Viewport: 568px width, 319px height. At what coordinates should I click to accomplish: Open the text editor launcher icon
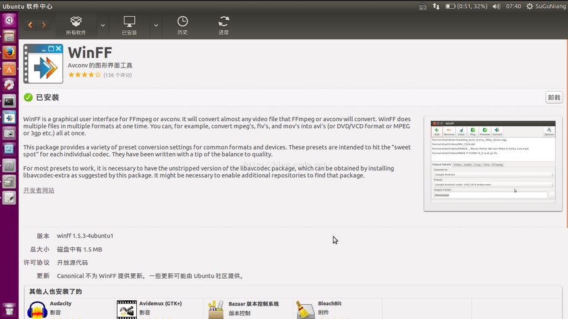[9, 198]
